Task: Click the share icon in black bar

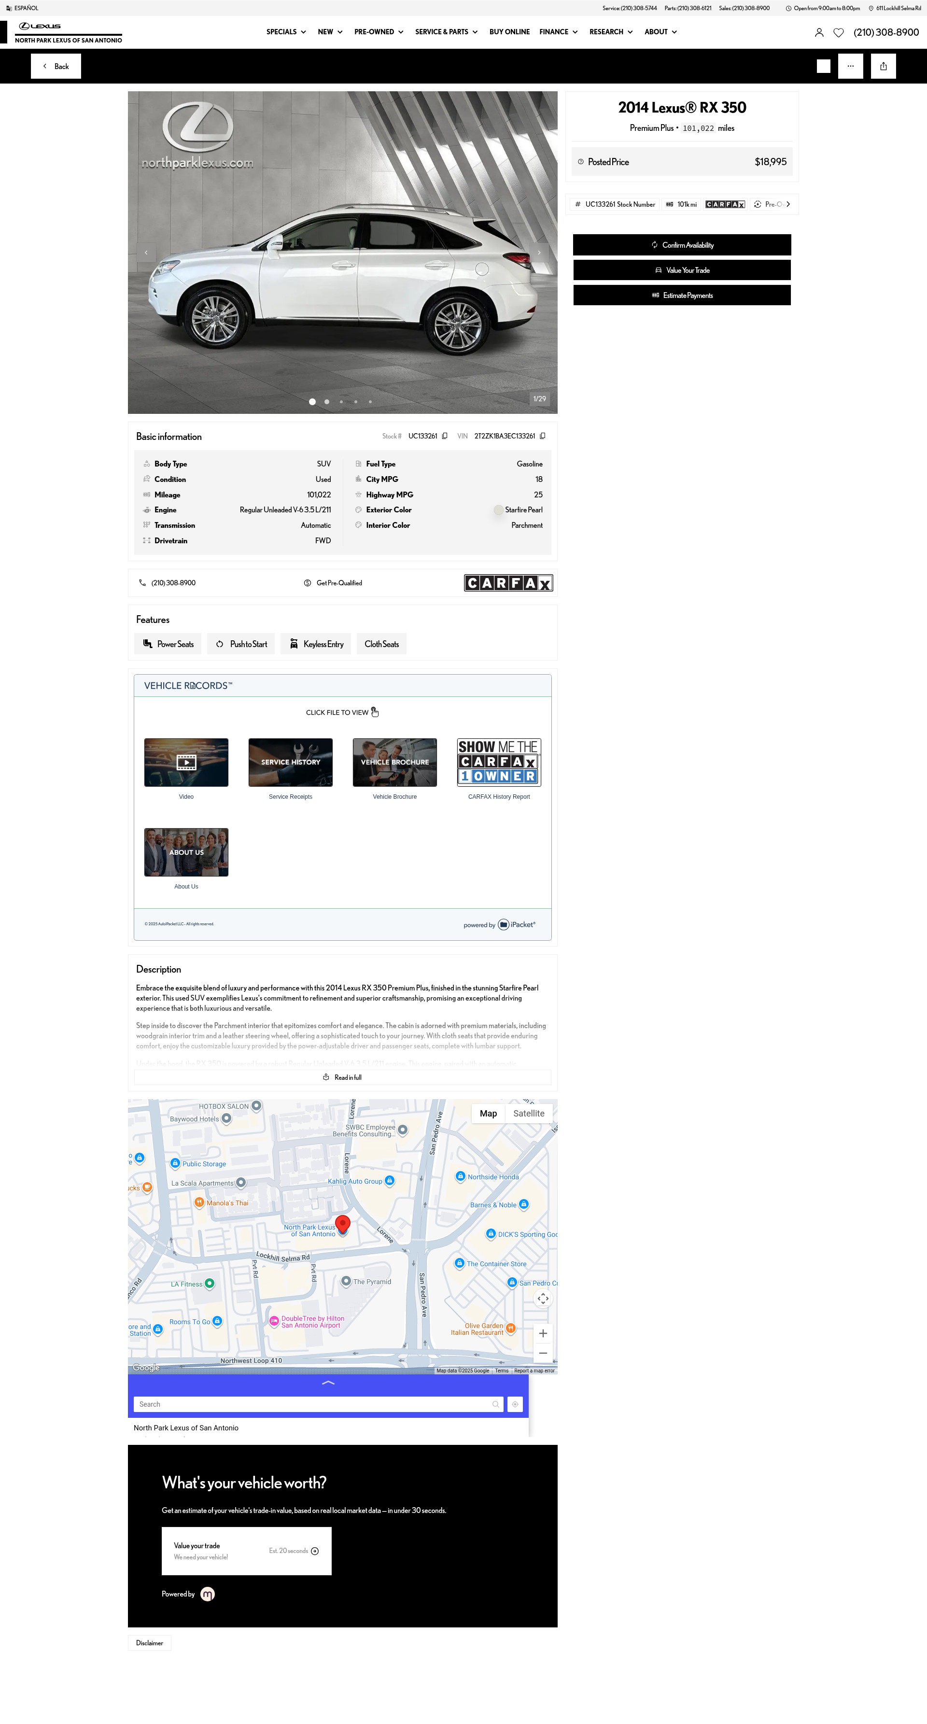Action: (x=883, y=66)
